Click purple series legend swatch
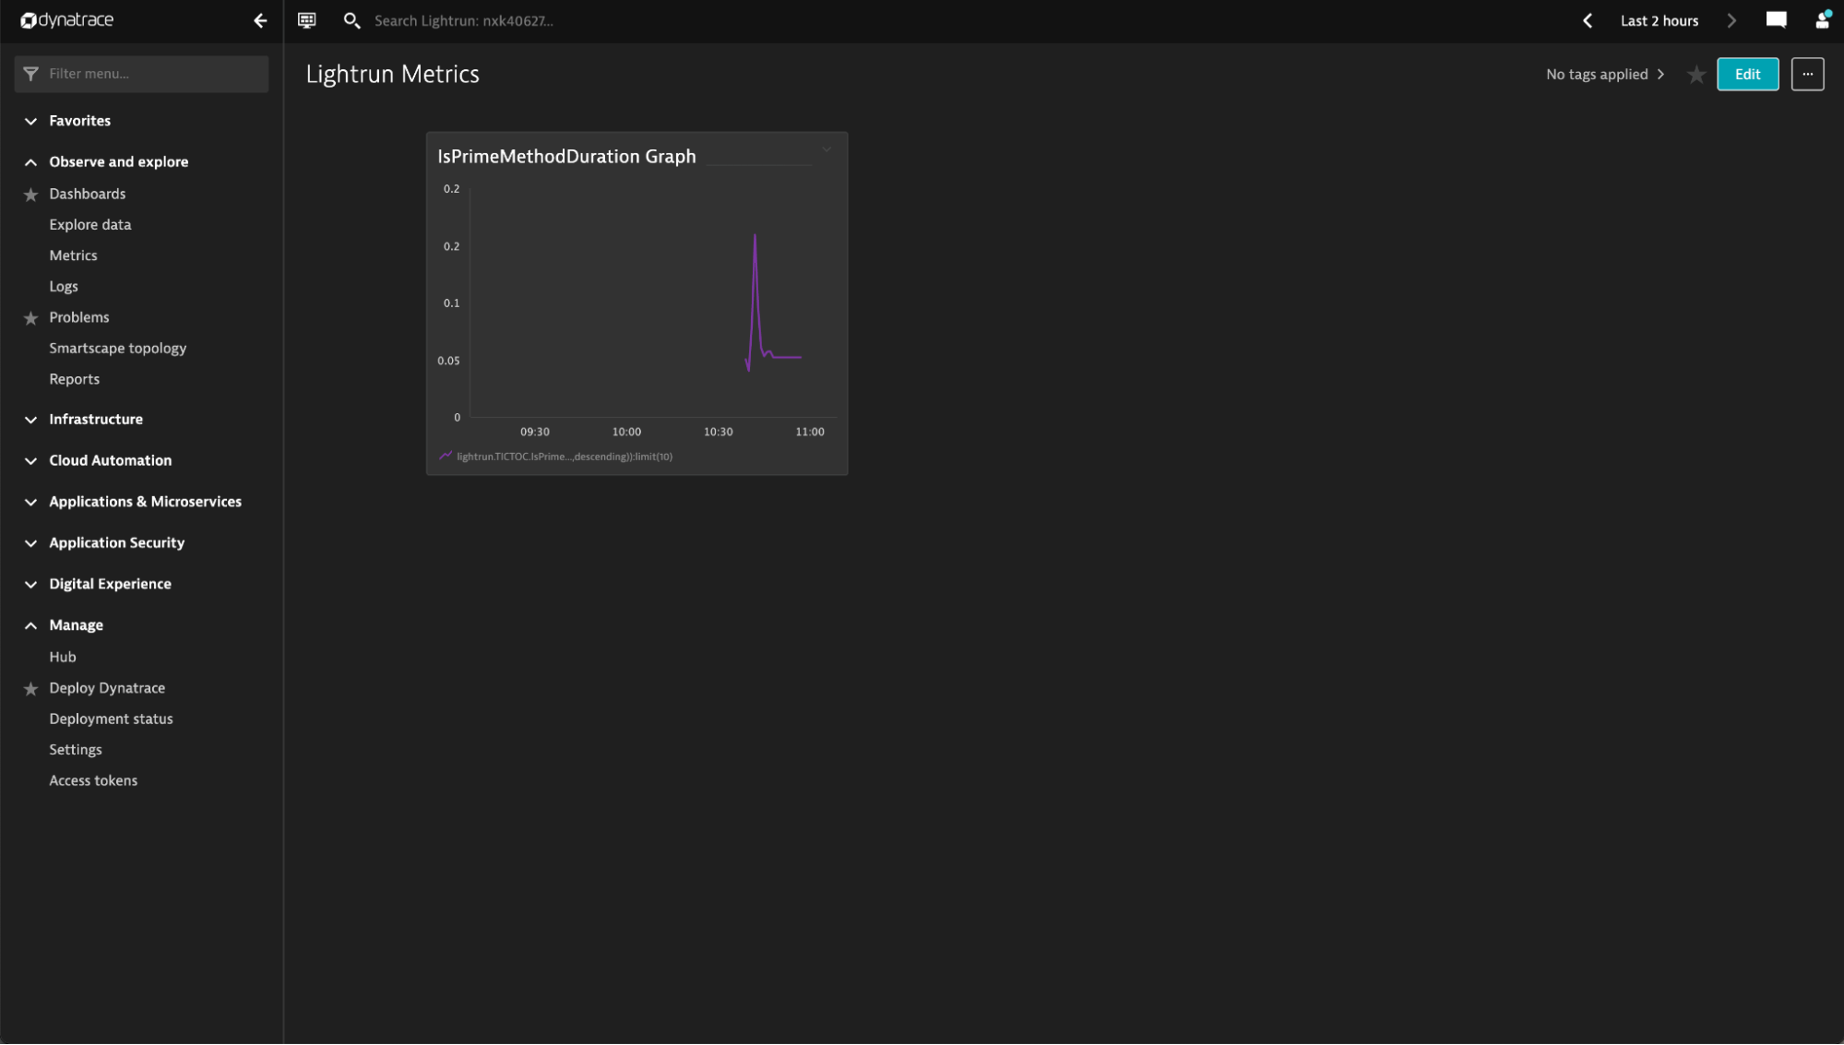The height and width of the screenshot is (1045, 1844). tap(446, 457)
